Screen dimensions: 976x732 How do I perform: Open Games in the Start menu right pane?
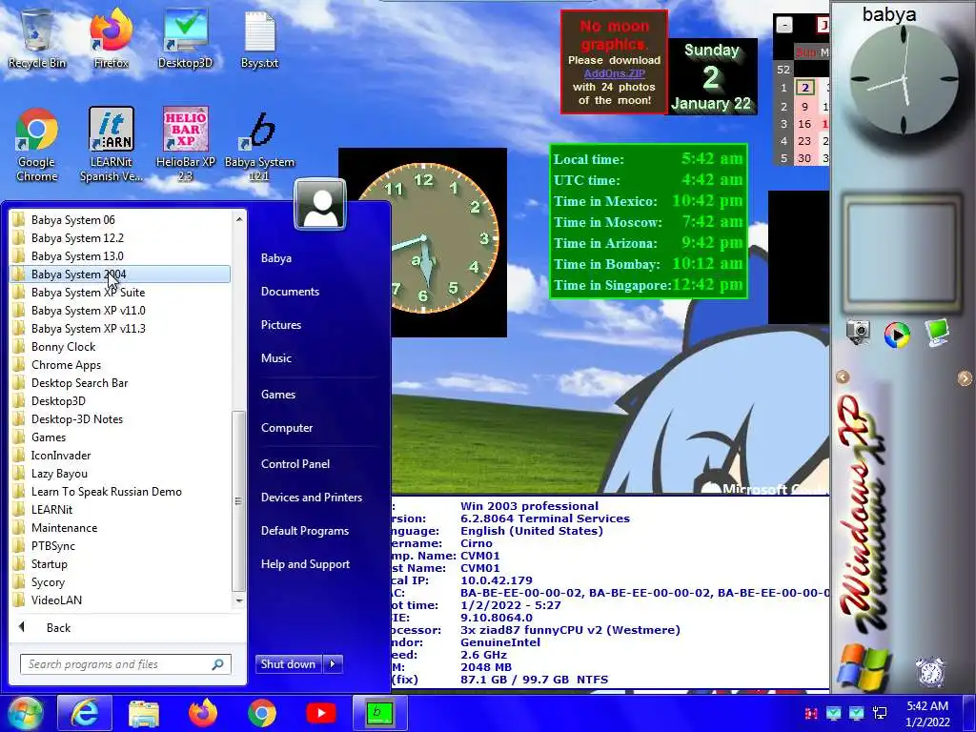point(278,394)
